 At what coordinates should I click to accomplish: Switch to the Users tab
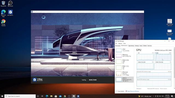(x=141, y=46)
